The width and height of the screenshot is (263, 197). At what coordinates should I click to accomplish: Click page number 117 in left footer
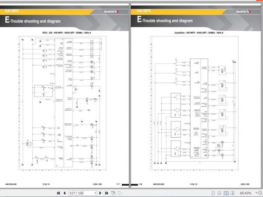click(118, 184)
